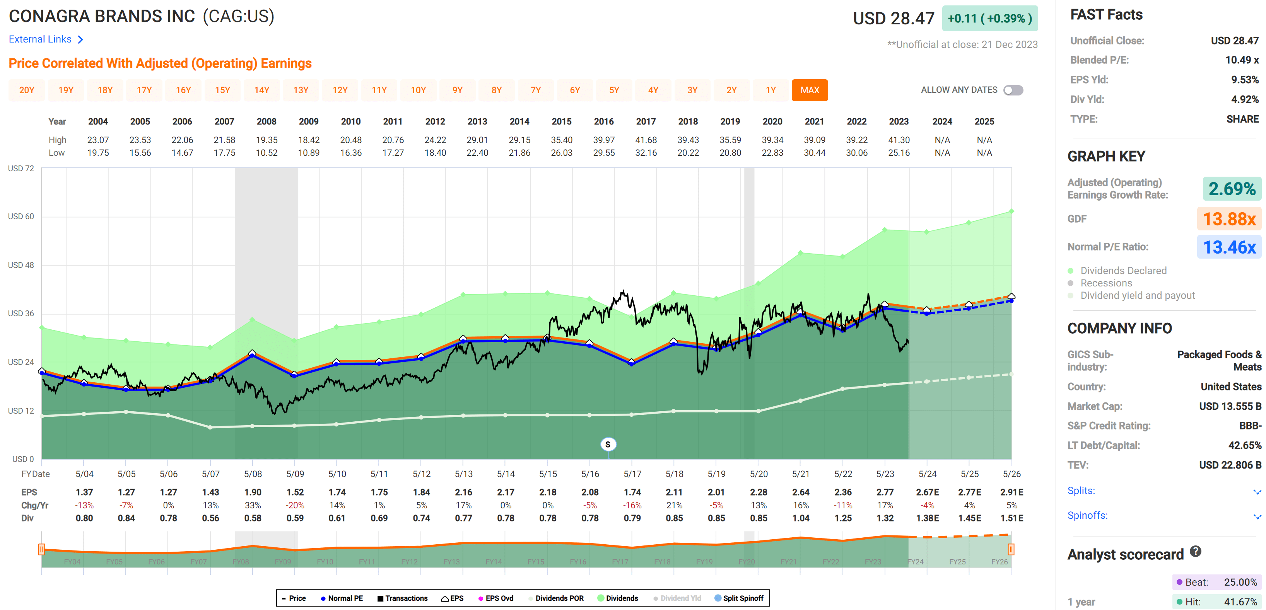This screenshot has height=610, width=1266.
Task: Click the External Links arrow icon
Action: pos(80,39)
